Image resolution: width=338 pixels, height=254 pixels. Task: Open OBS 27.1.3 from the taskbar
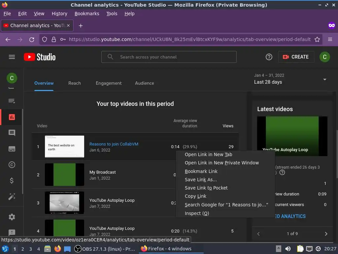105,249
